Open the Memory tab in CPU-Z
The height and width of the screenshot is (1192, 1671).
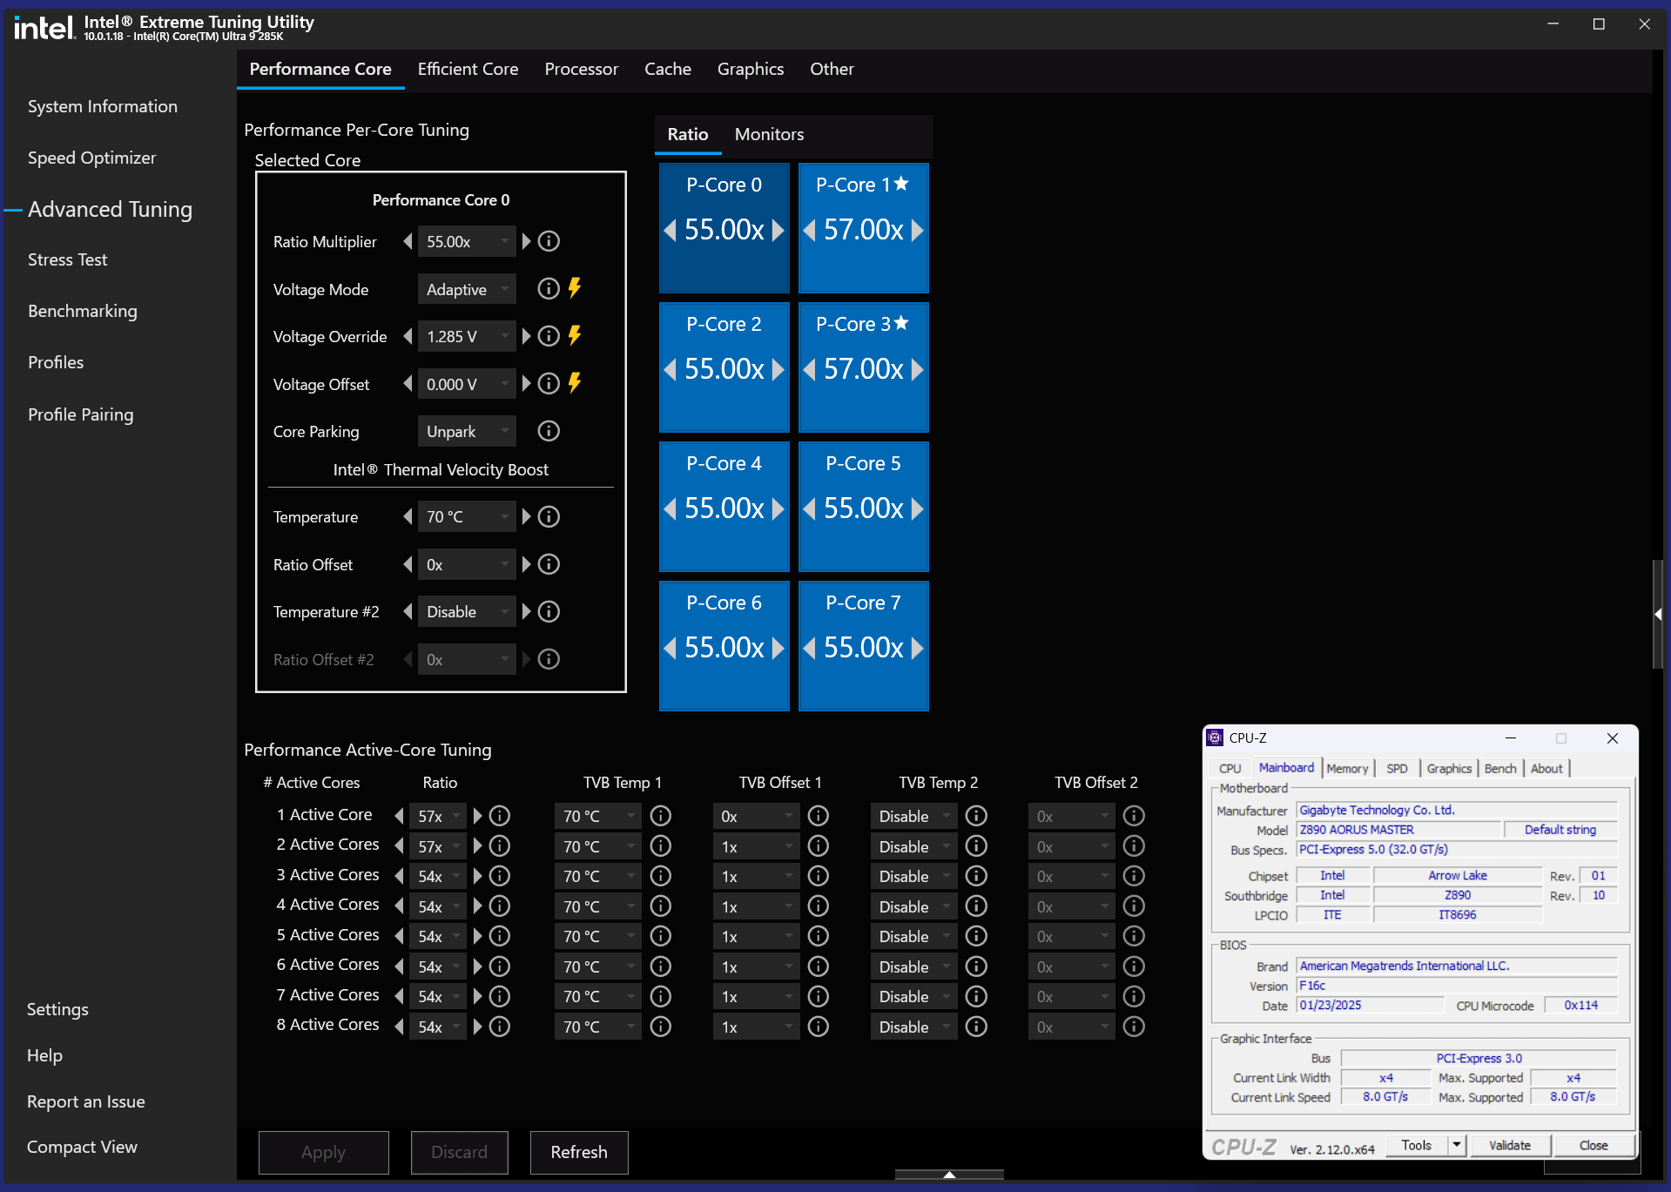pos(1347,768)
